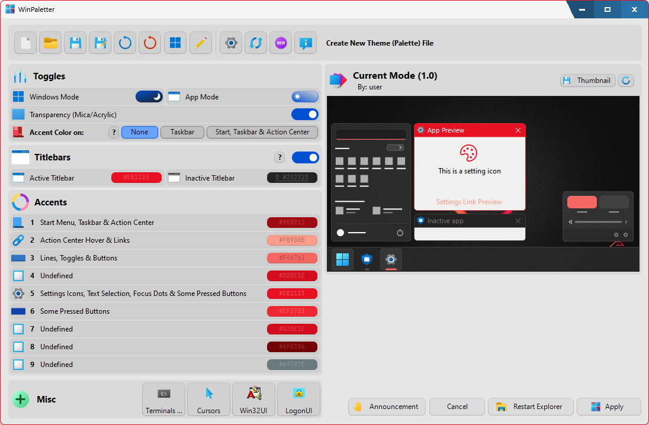This screenshot has width=649, height=425.
Task: Toggle the App Mode switch
Action: click(304, 97)
